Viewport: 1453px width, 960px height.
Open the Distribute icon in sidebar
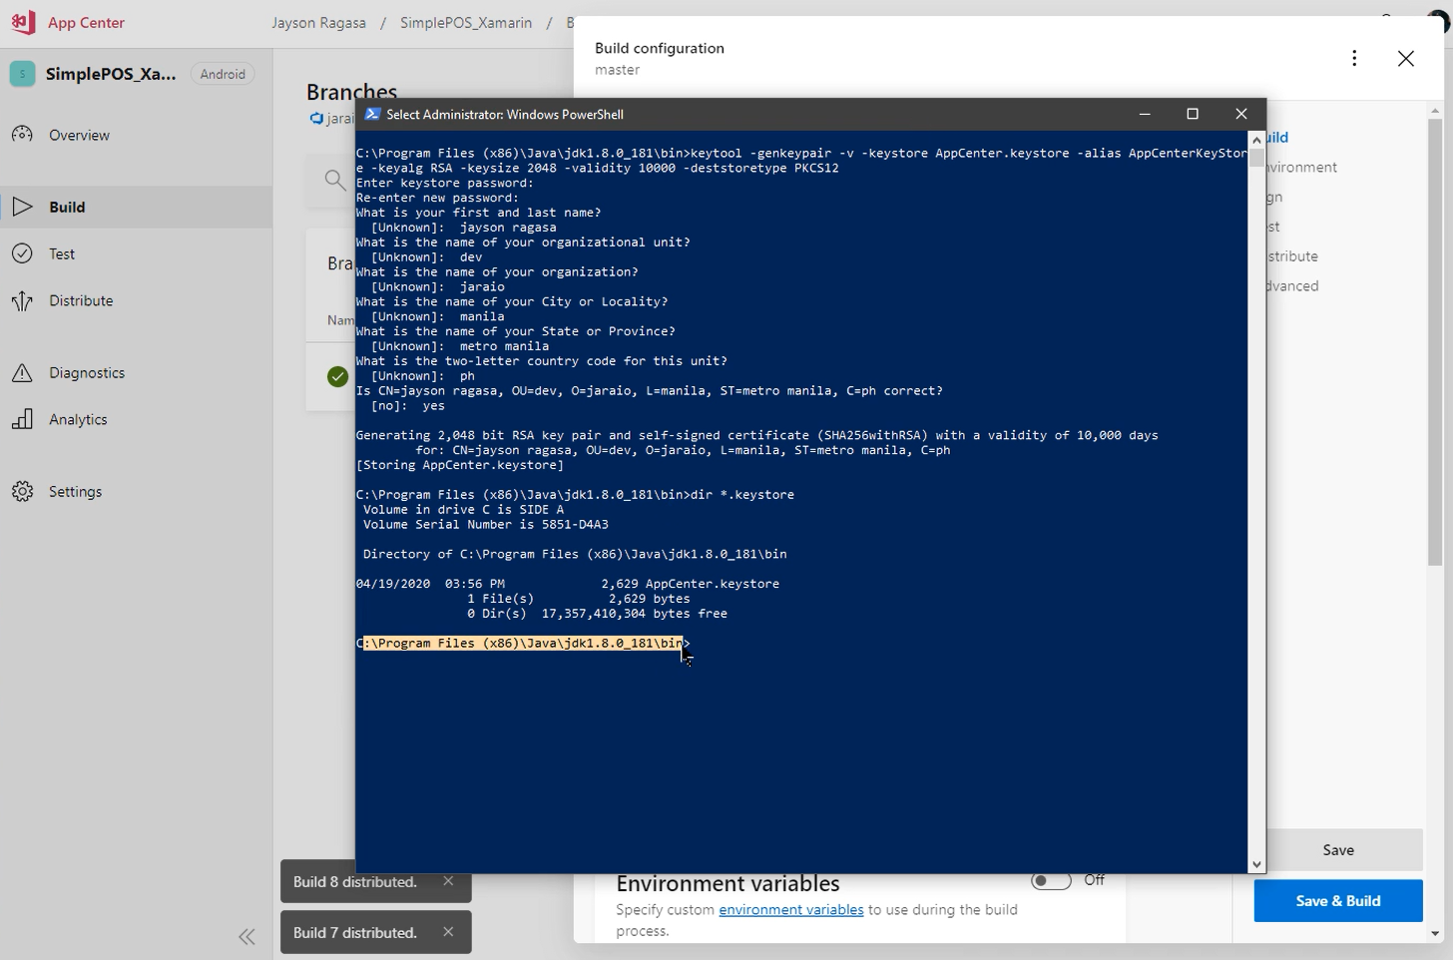[x=22, y=300]
